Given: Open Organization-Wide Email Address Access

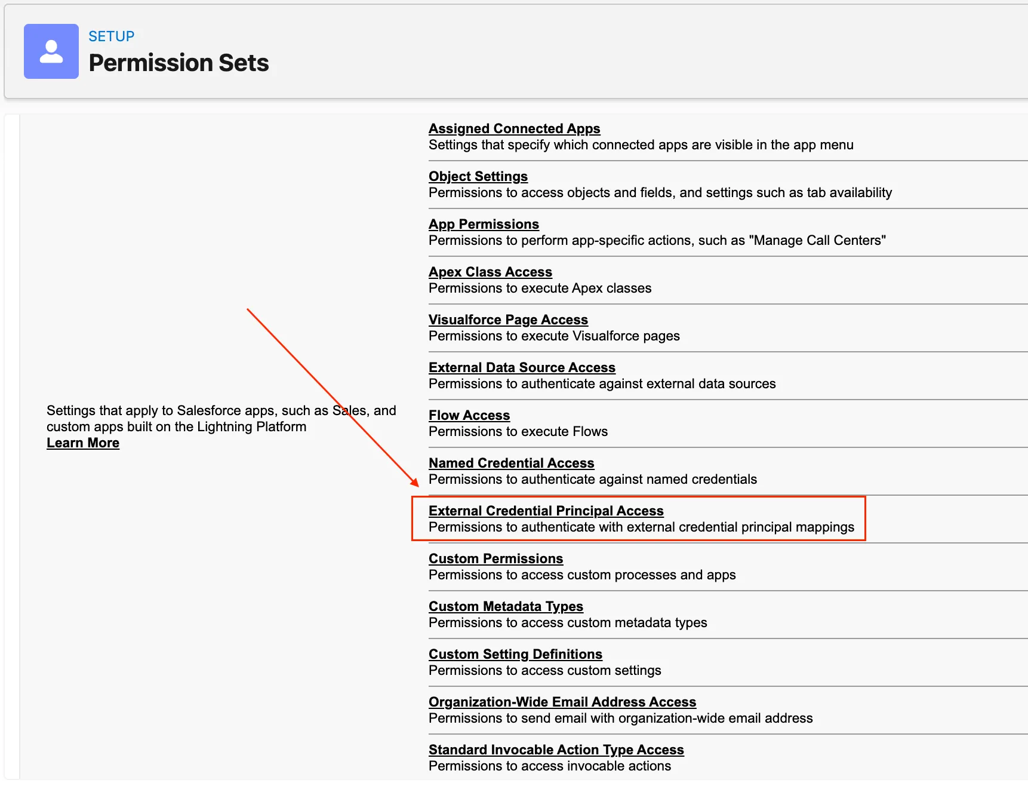Looking at the screenshot, I should 562,702.
